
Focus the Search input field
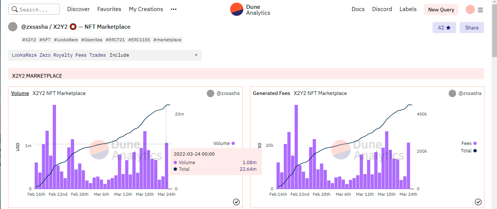coord(34,9)
